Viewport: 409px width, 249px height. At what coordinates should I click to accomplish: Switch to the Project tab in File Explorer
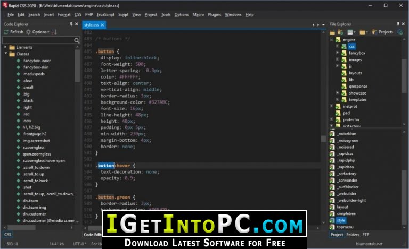coord(337,235)
